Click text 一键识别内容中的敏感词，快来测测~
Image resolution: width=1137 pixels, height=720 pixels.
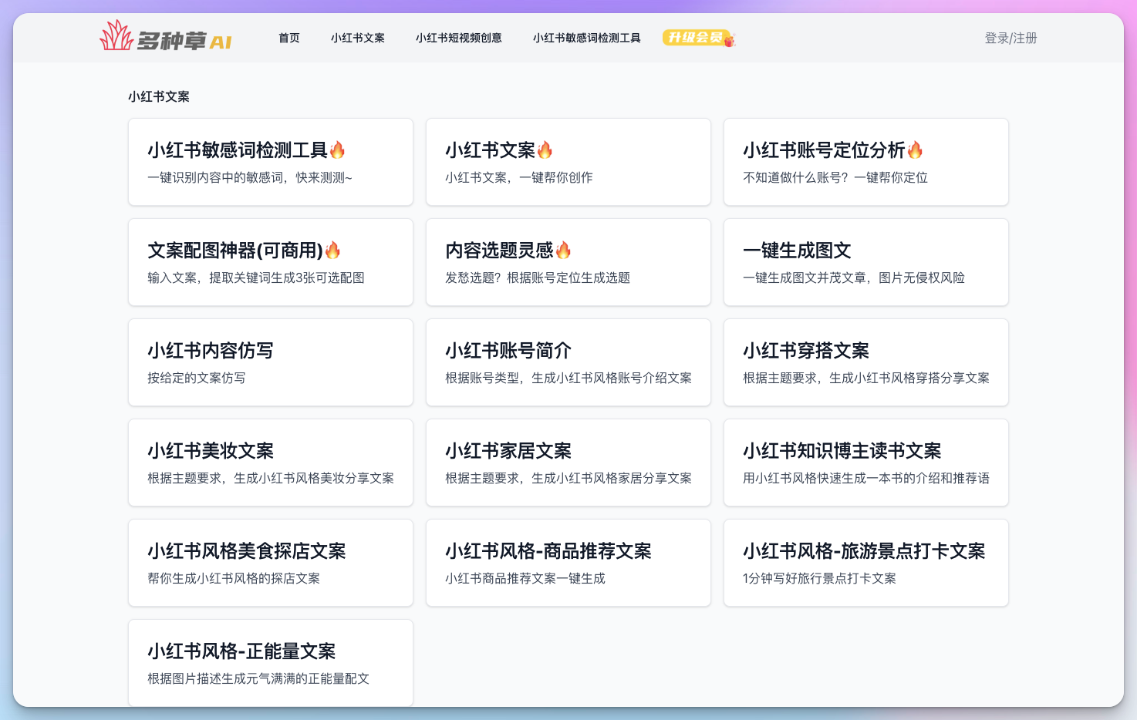250,177
